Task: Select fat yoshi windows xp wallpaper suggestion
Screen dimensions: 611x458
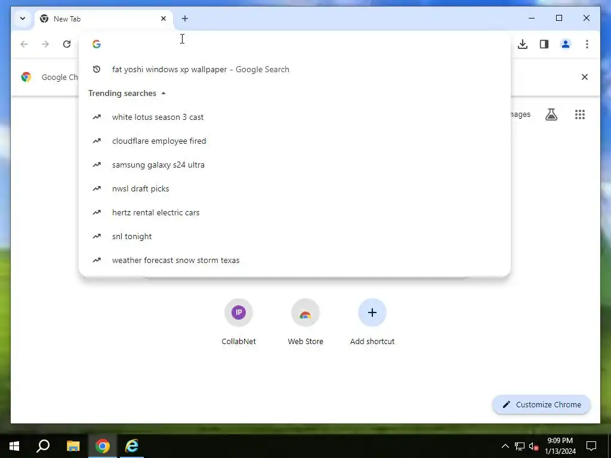Action: tap(295, 69)
